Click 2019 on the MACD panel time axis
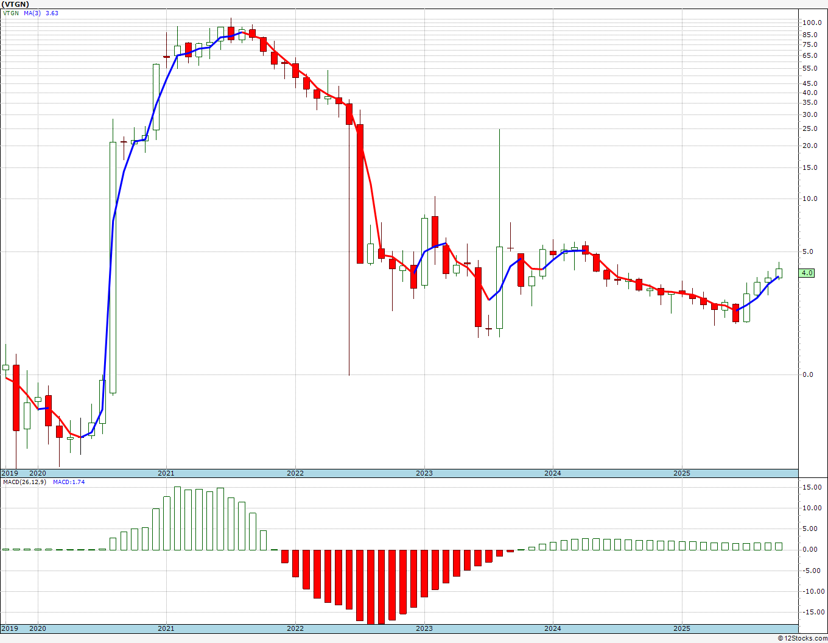Screen dimensions: 828x643 pyautogui.click(x=9, y=628)
